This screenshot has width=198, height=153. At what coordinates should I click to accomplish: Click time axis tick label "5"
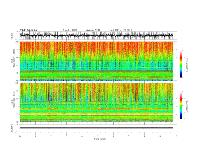98,136
